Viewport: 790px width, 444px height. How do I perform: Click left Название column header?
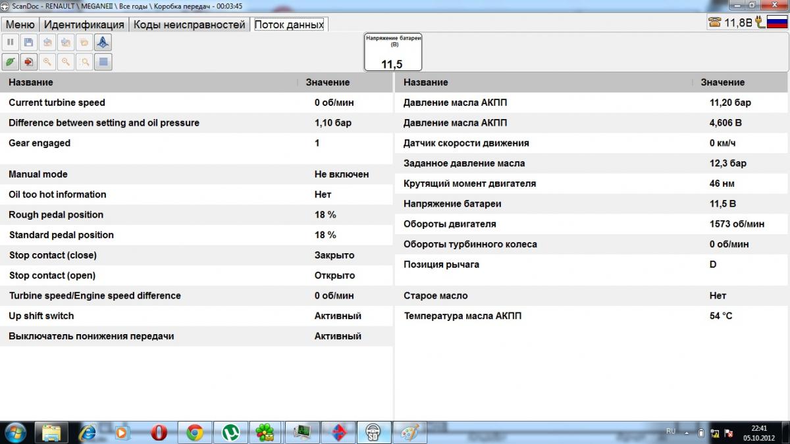[149, 82]
